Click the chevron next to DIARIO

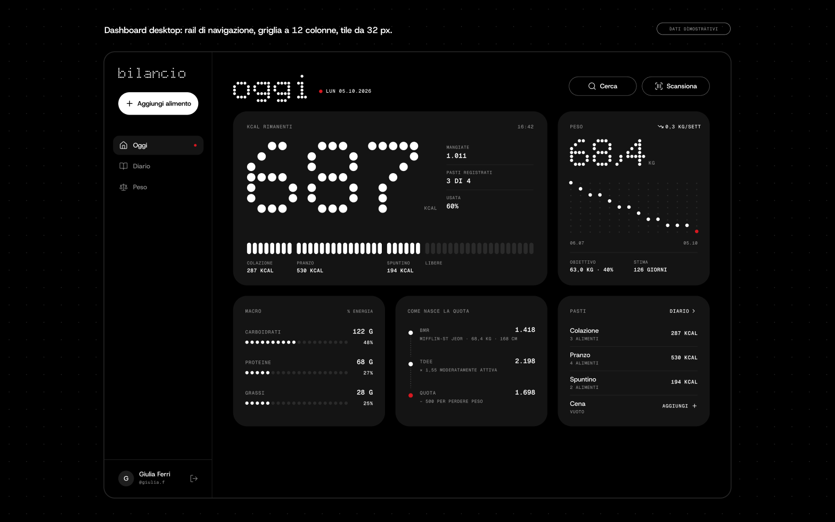(693, 311)
